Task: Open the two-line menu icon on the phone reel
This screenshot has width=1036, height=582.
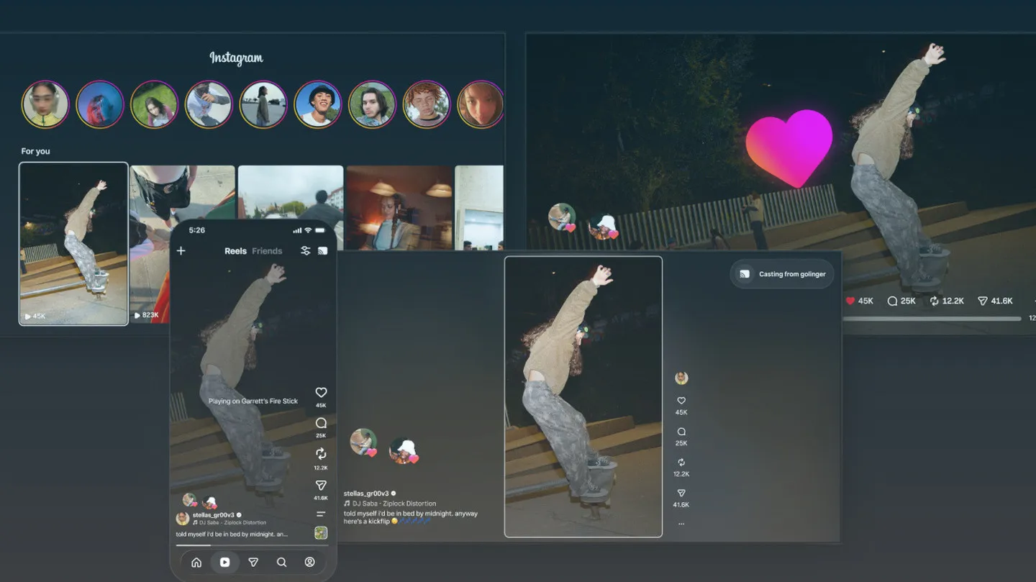Action: (321, 514)
